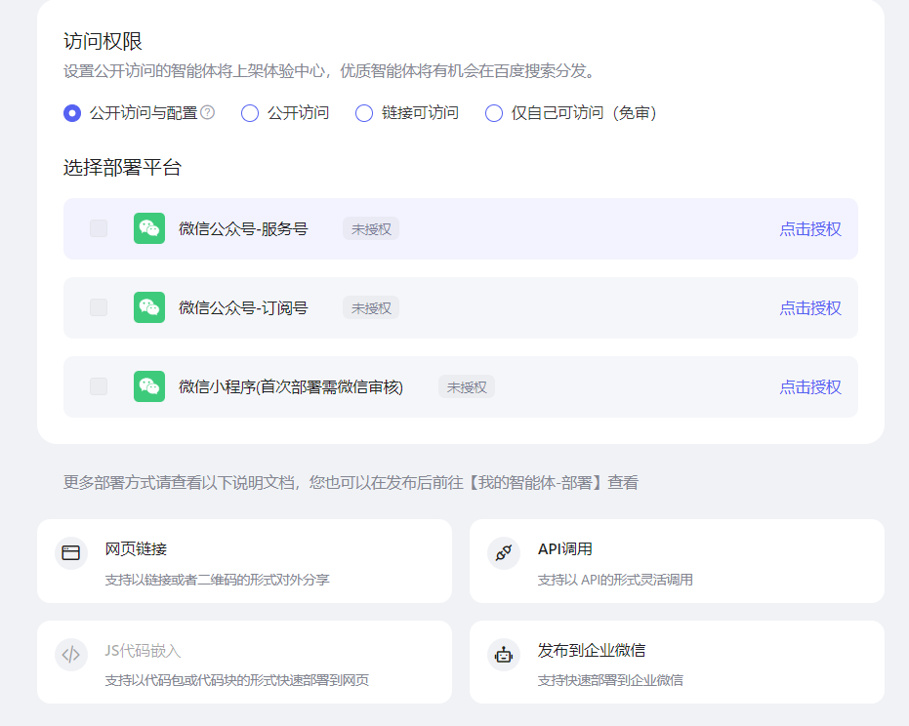Image resolution: width=909 pixels, height=726 pixels.
Task: Click the WeChat subscription account green icon
Action: click(148, 307)
